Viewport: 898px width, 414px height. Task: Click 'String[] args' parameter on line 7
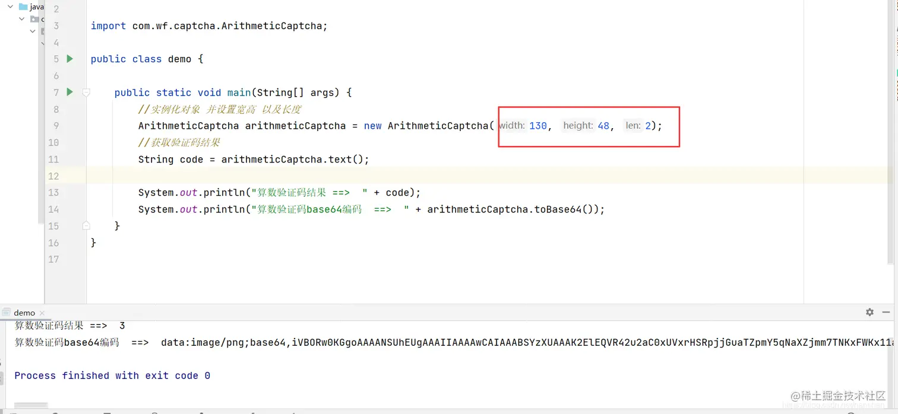296,93
